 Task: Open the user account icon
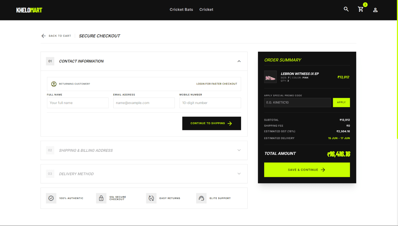coord(375,10)
